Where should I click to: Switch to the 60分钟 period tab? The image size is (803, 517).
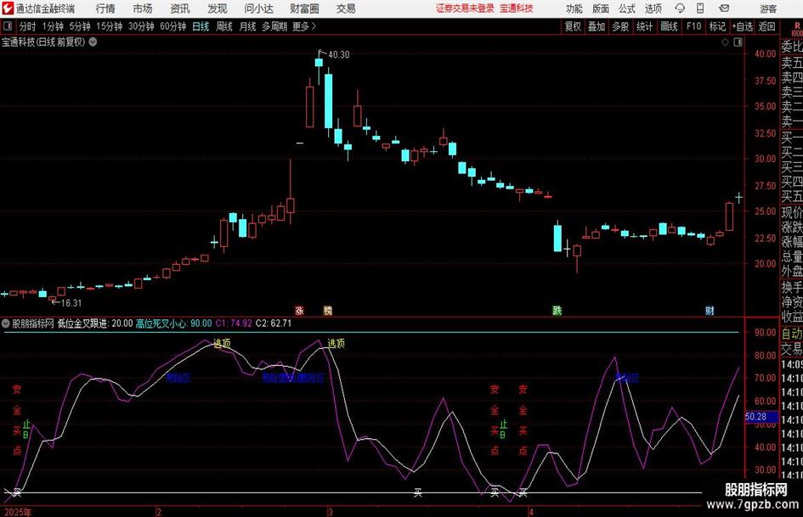[x=173, y=26]
